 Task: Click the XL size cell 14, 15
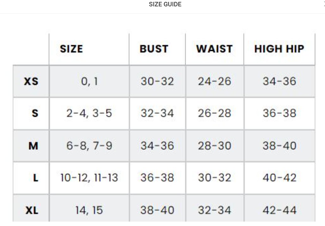pos(89,210)
